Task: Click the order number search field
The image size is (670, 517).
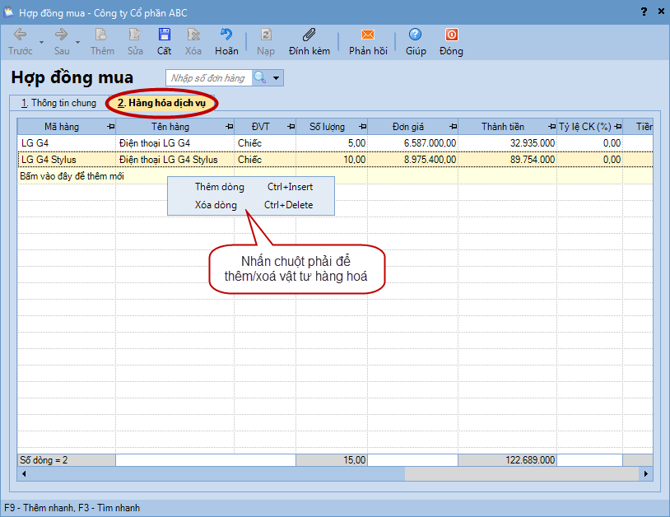Action: click(208, 78)
